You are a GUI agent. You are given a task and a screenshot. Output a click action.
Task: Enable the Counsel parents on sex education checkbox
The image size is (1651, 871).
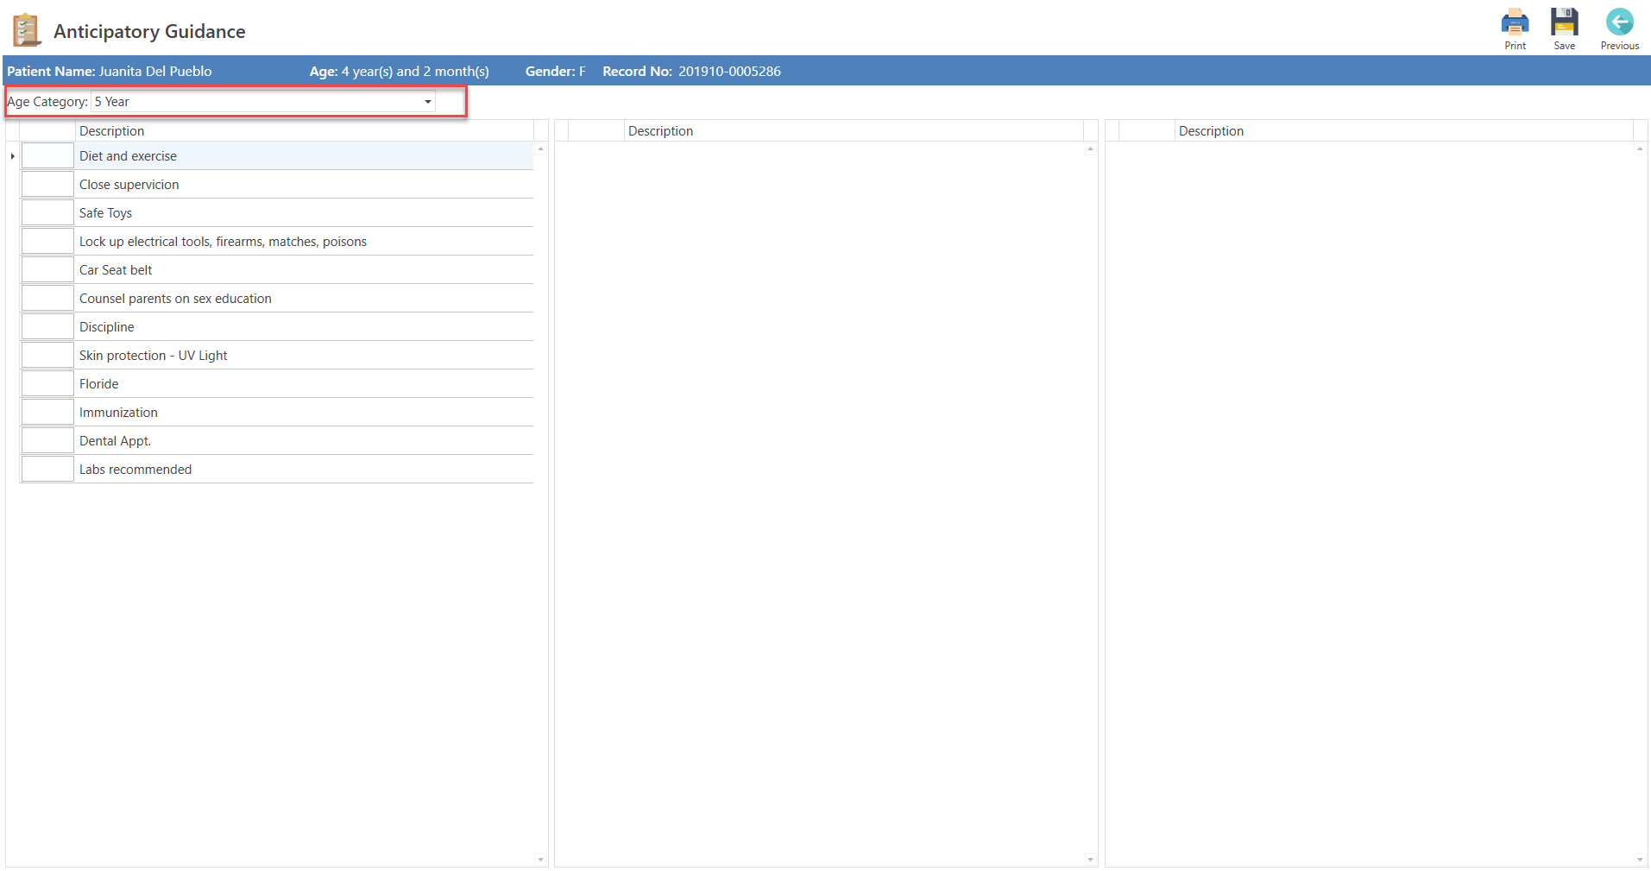tap(47, 299)
